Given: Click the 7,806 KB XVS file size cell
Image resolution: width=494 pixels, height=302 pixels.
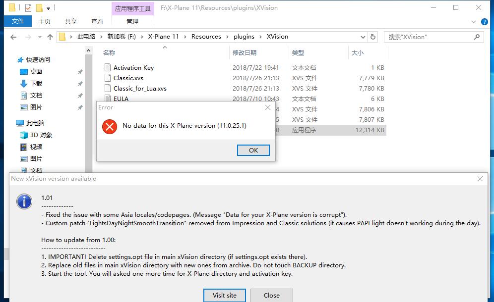Looking at the screenshot, I should coord(371,109).
